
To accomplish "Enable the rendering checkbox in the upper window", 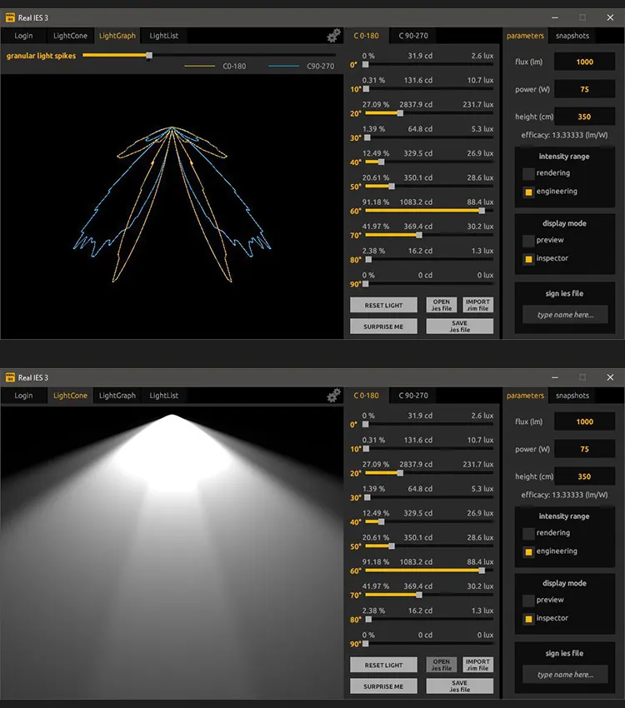I will coord(528,173).
